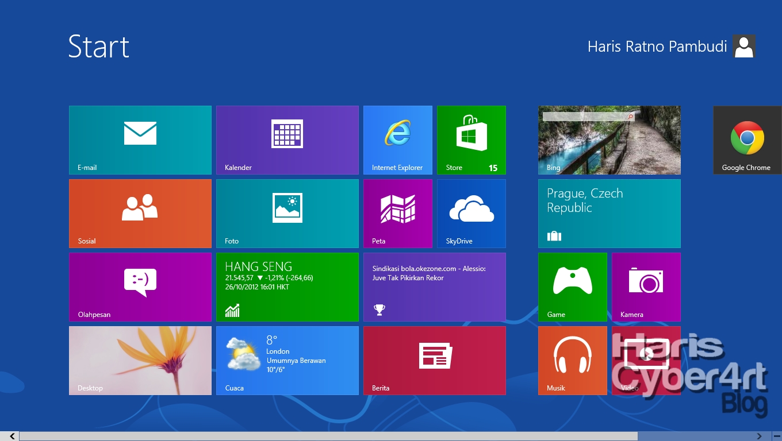This screenshot has height=441, width=782.
Task: Click the user name Haris Ratno Pambudi
Action: point(657,47)
